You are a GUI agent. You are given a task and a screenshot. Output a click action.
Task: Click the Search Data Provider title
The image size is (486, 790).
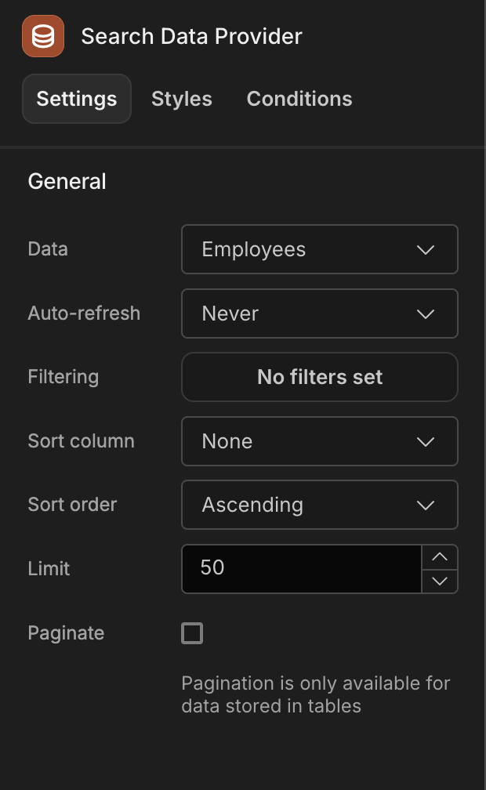(191, 36)
